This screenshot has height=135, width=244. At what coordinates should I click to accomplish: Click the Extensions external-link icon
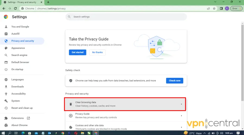pos(28,118)
